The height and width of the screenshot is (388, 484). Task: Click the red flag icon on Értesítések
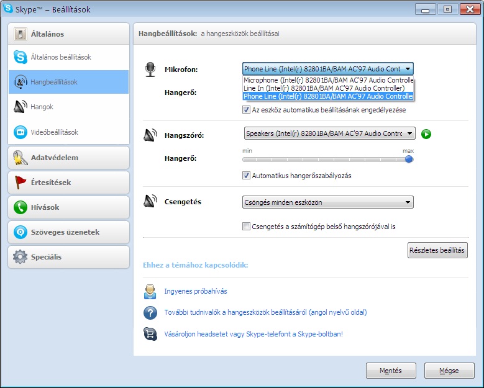[21, 183]
